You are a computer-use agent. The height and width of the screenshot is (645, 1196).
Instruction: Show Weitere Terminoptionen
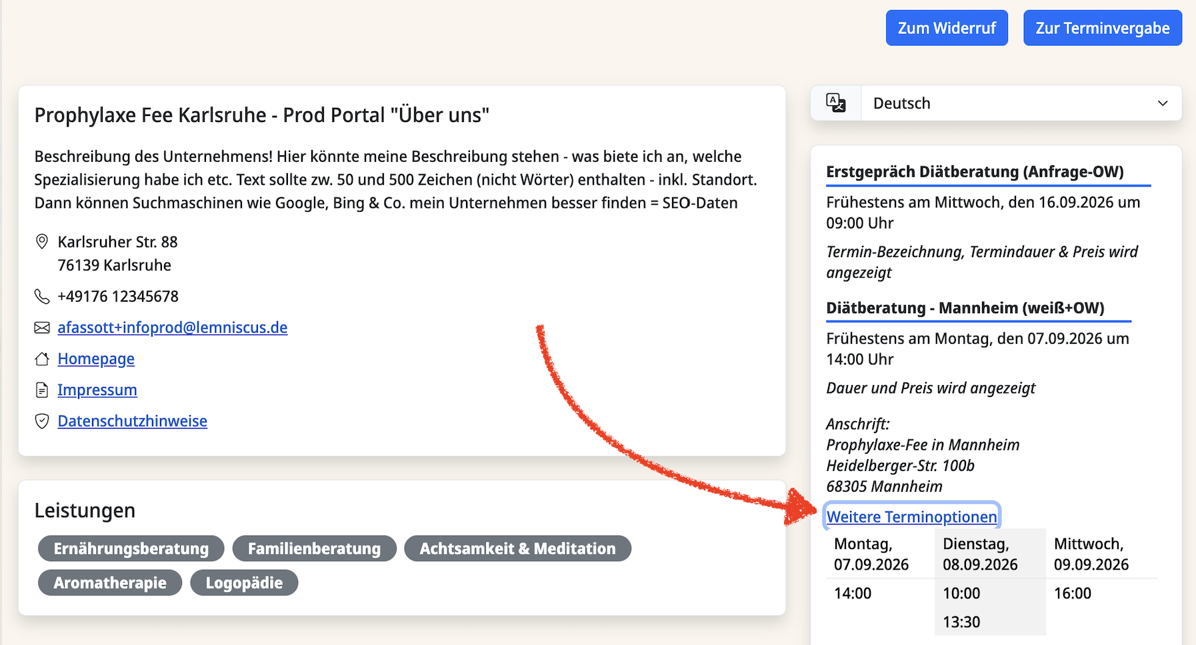(912, 516)
